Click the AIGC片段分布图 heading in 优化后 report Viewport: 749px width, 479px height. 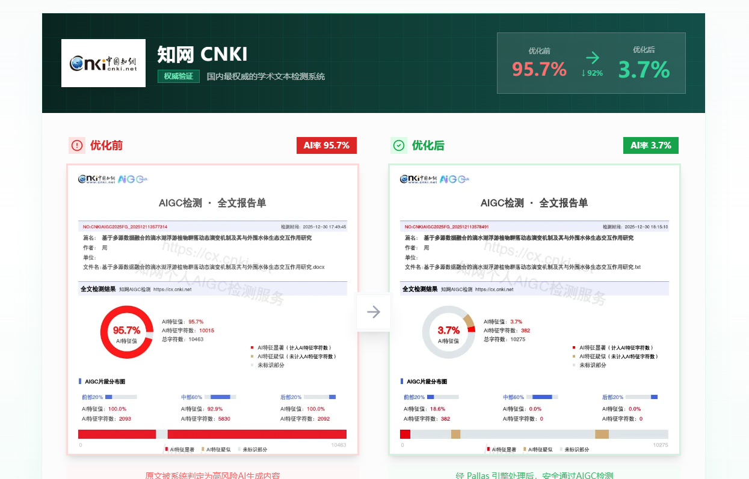pos(427,382)
